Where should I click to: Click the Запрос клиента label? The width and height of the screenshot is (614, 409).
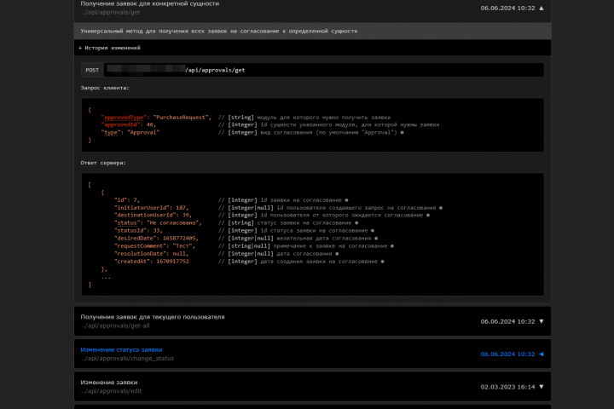[x=105, y=88]
